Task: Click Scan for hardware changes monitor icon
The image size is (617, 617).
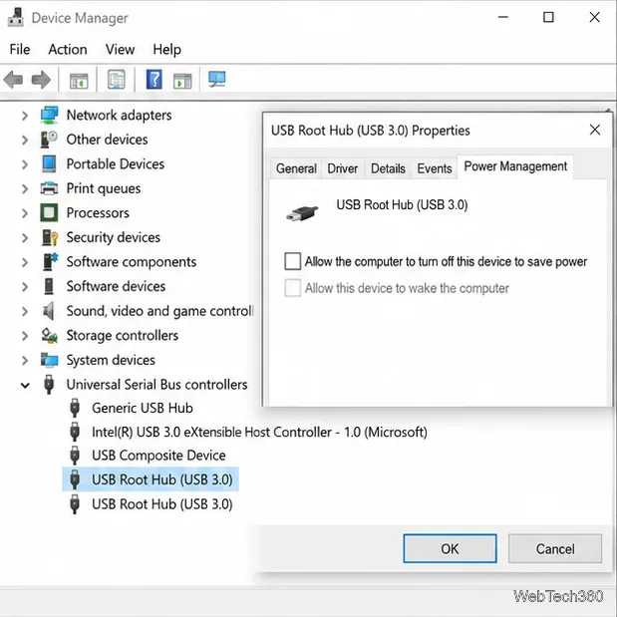Action: [217, 80]
